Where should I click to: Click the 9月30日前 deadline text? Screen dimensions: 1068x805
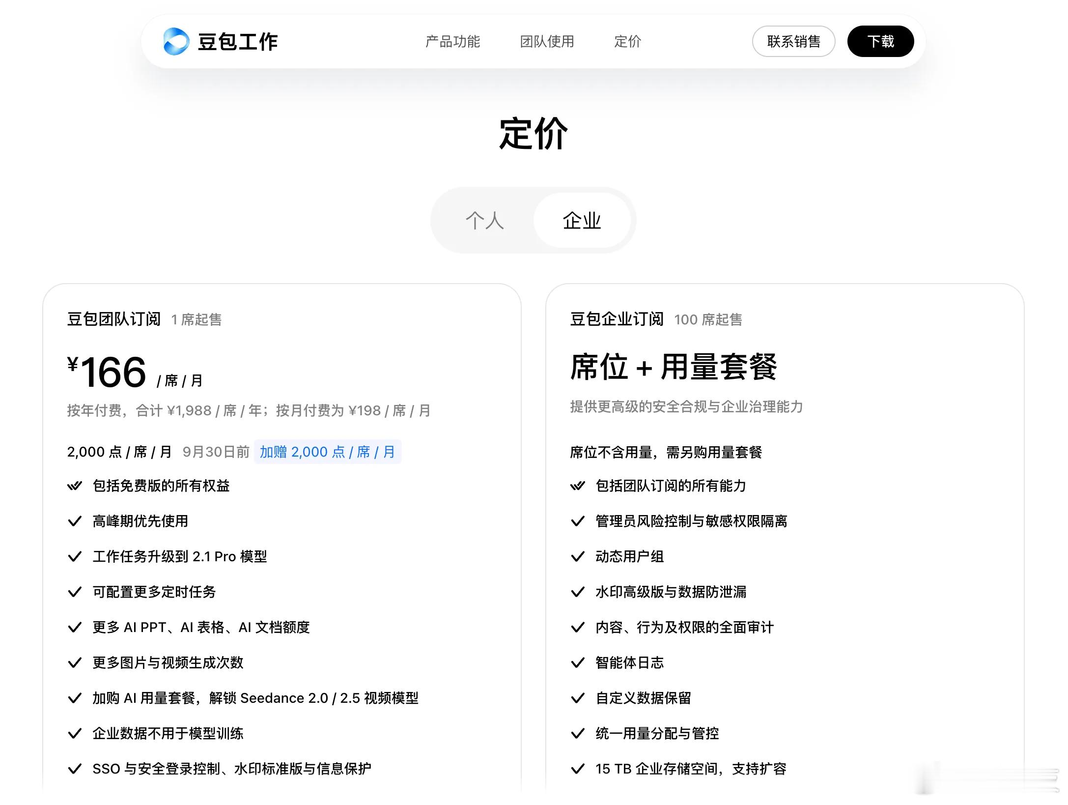[216, 452]
